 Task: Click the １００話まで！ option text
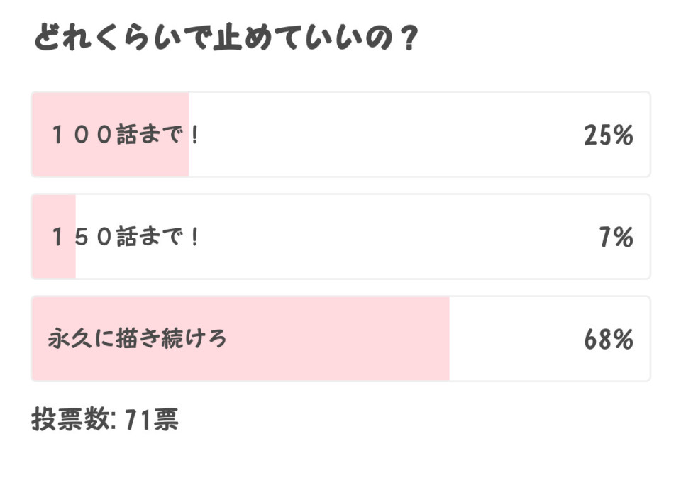[x=125, y=134]
